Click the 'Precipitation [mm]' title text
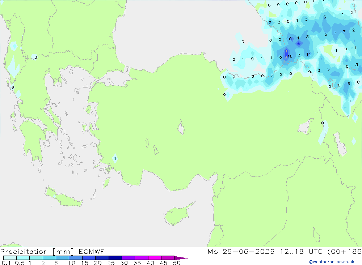362x265 pixels. [x=37, y=252]
